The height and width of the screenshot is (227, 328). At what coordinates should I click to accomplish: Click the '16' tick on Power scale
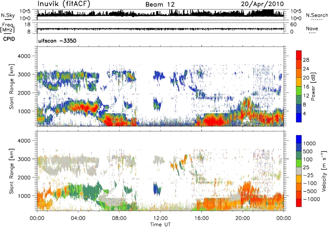306,87
